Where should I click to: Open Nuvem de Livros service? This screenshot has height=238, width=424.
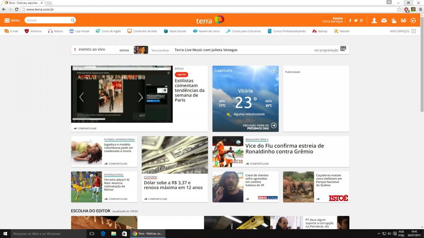(x=206, y=31)
